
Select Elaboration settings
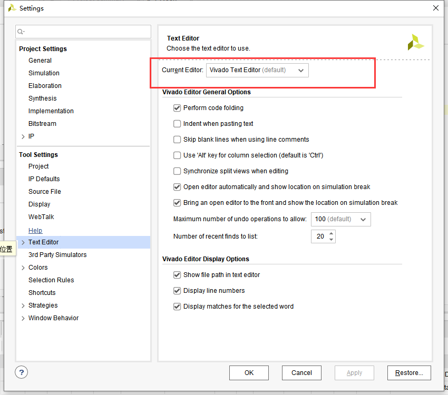tap(45, 86)
